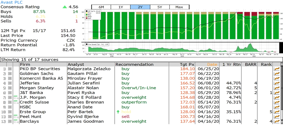283x125 pixels.
Task: Click locked model icon beside Barclays
Action: (16, 121)
